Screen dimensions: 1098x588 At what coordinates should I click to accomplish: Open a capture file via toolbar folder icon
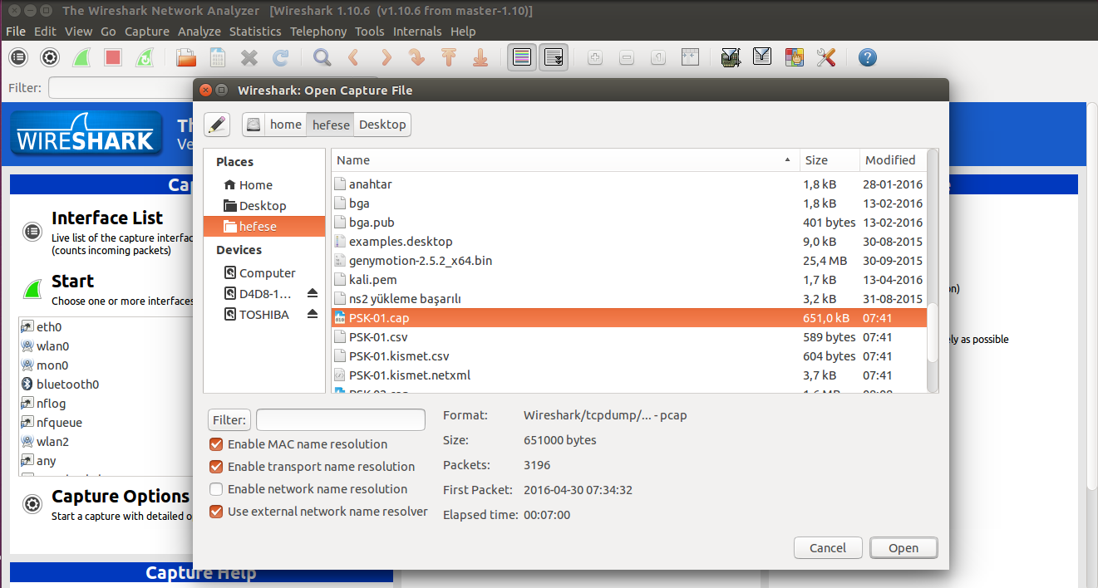(186, 57)
